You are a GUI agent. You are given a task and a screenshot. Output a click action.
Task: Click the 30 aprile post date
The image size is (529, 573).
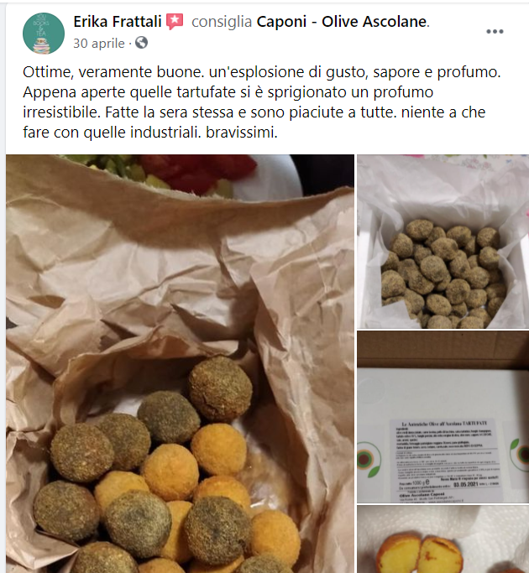pos(99,43)
